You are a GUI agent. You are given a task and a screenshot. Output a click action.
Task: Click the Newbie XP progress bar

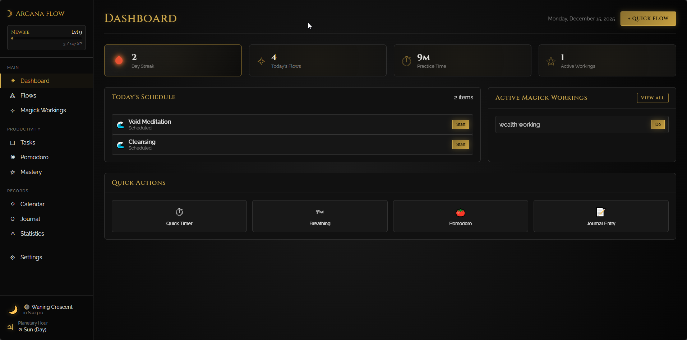(x=46, y=38)
